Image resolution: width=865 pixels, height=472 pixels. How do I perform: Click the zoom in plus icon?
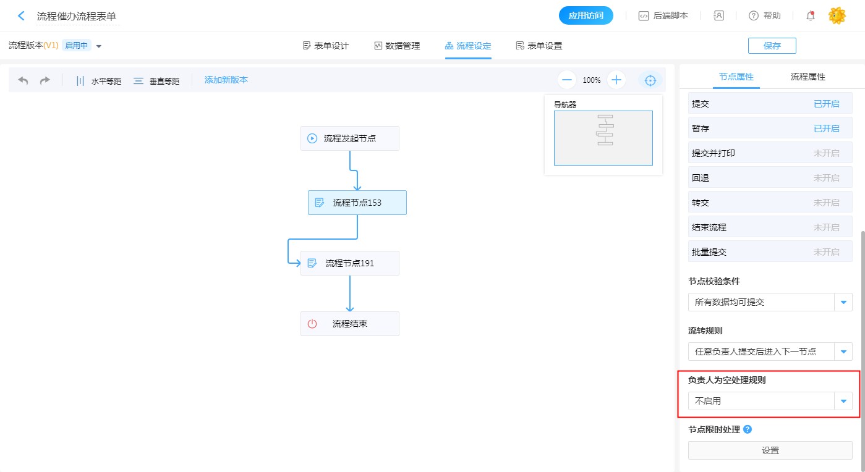(x=616, y=80)
